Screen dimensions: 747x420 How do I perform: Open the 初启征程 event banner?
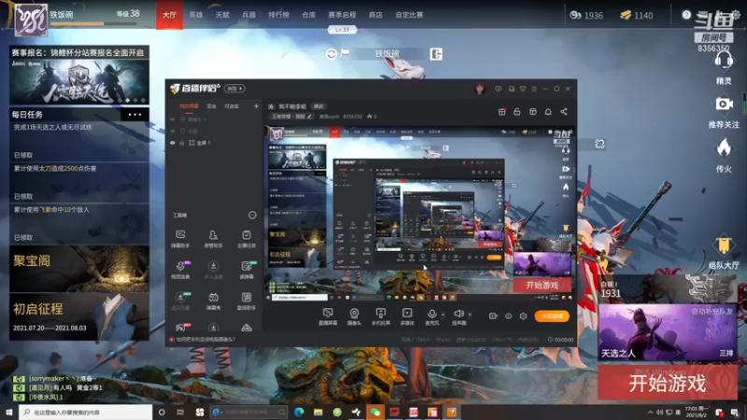click(79, 316)
